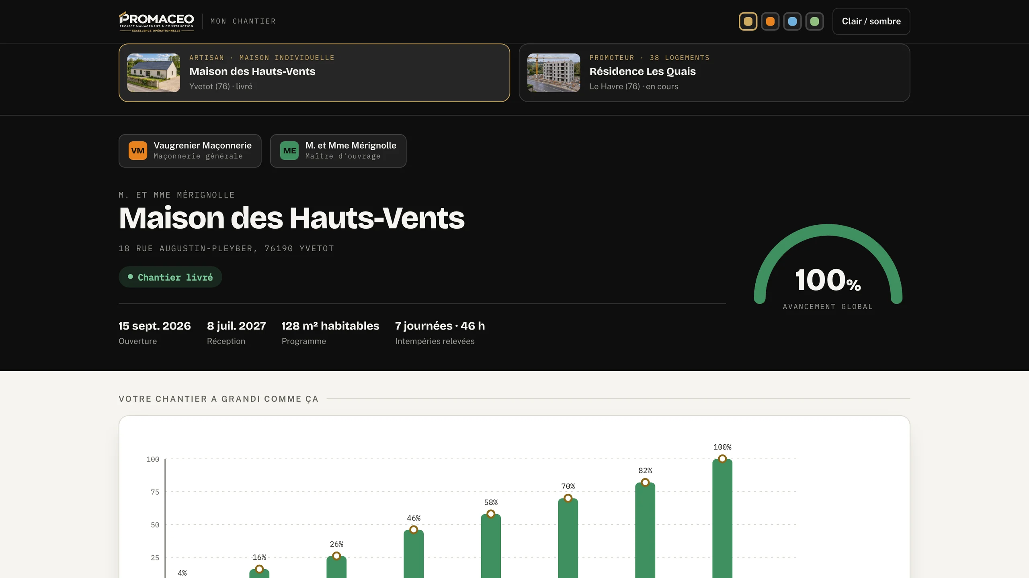Click the Résidence Les Quais building thumbnail

point(553,73)
